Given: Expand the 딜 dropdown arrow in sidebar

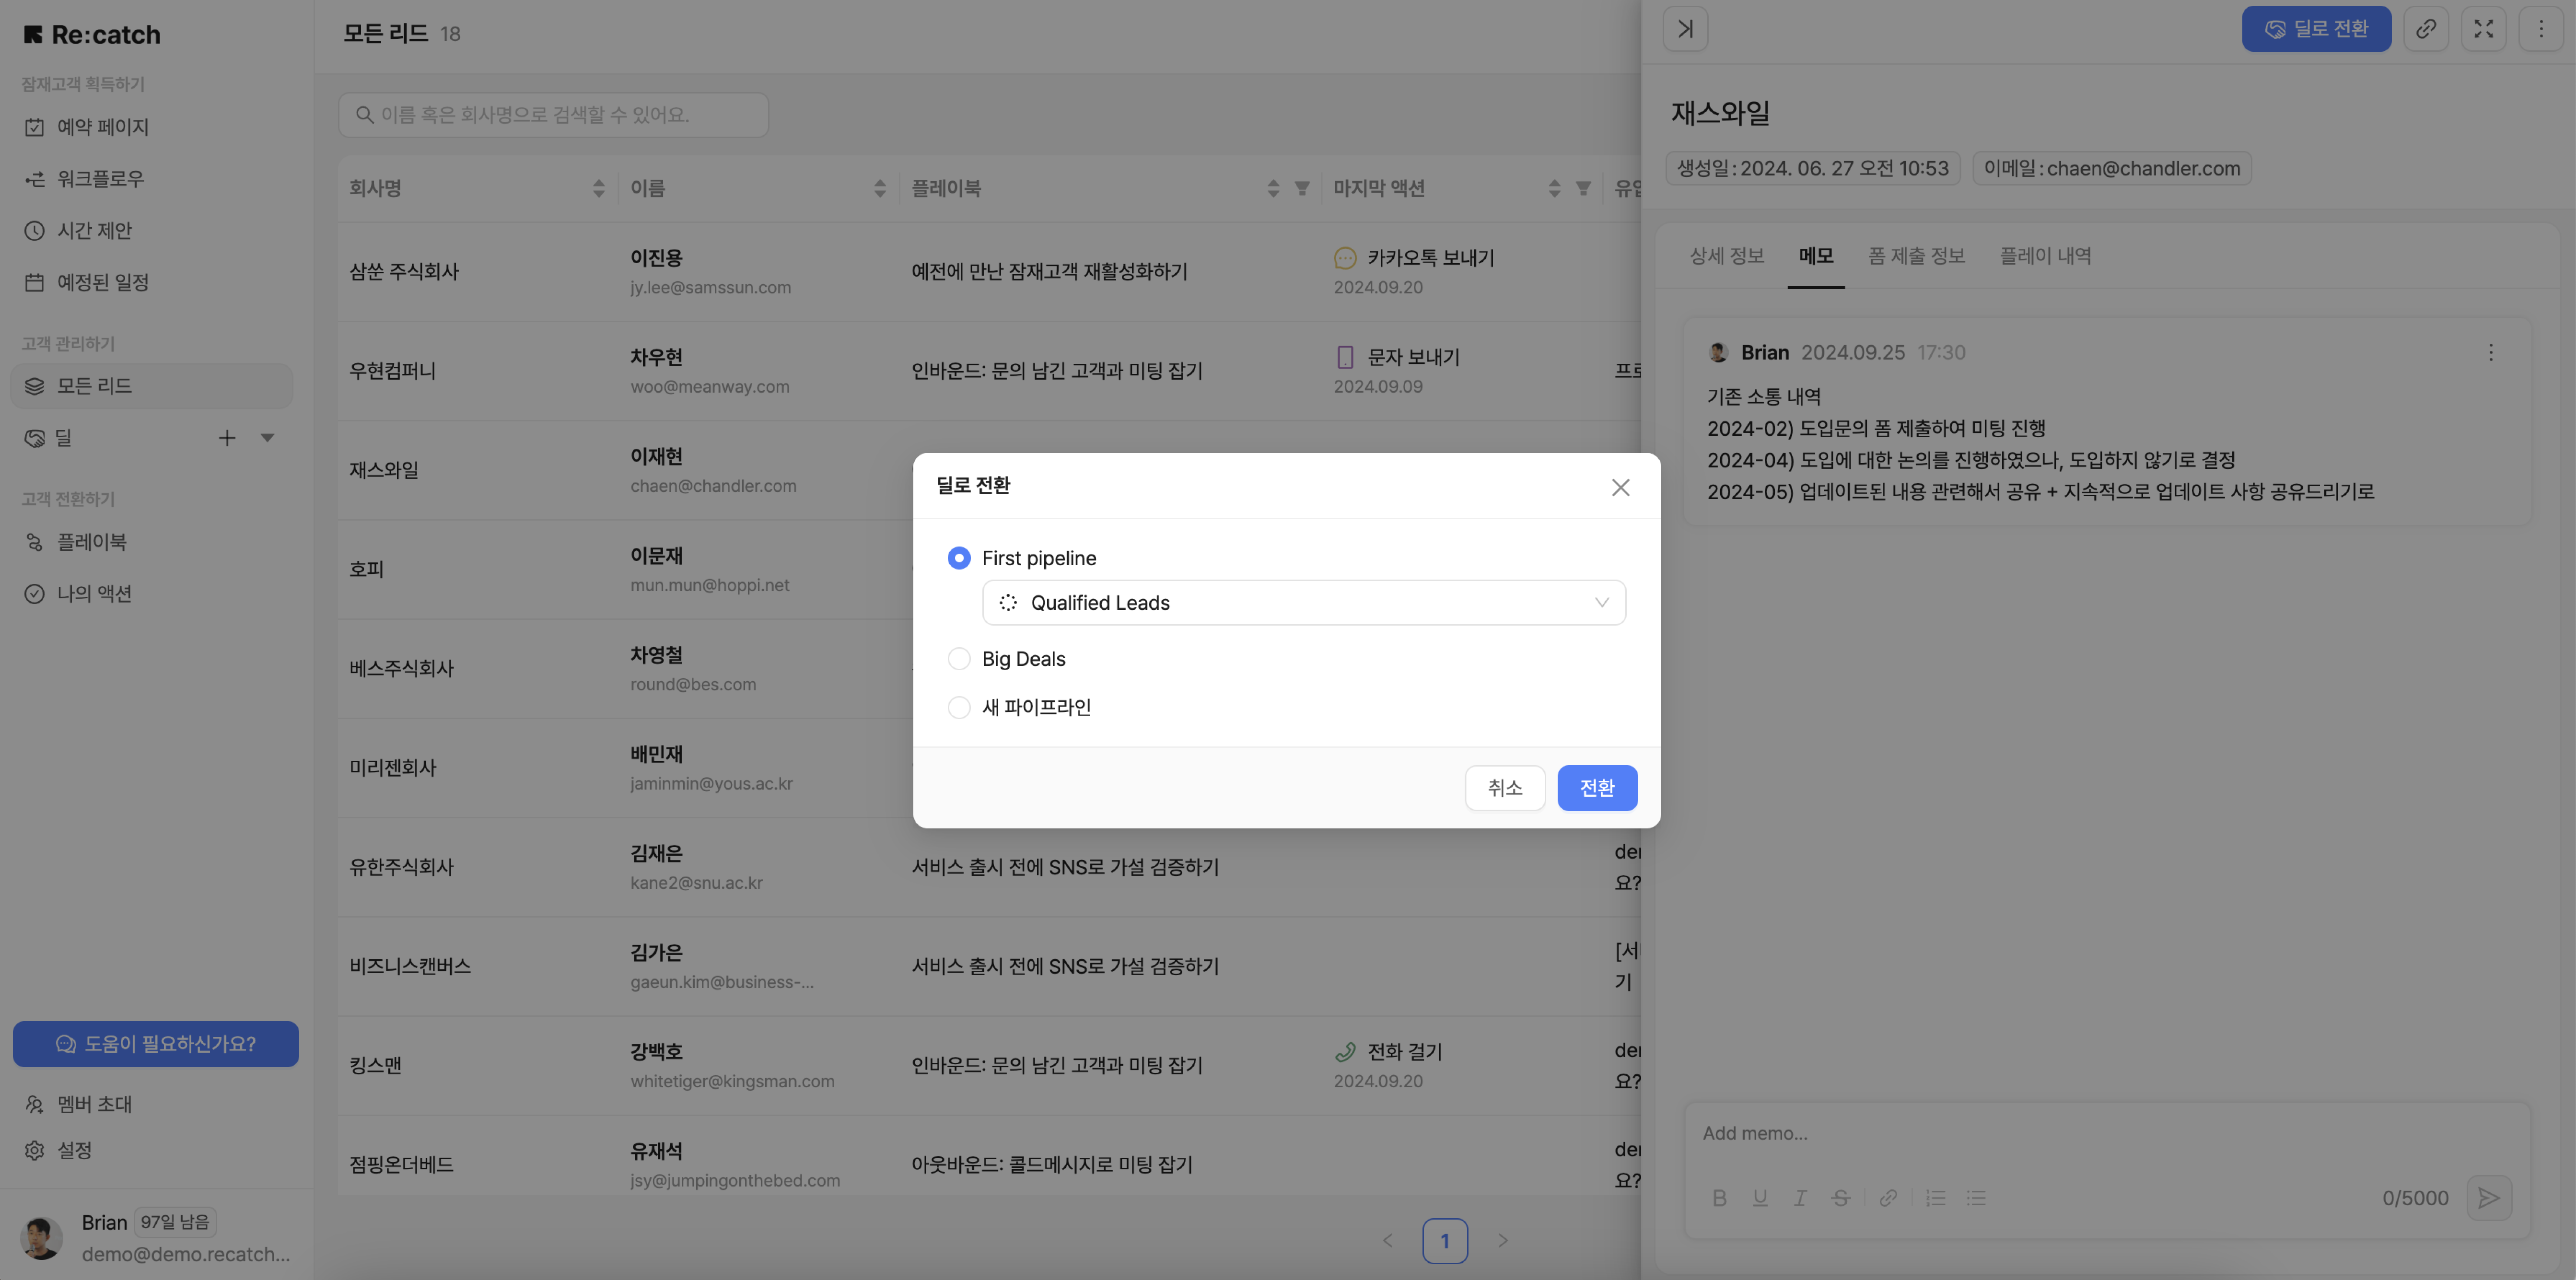Looking at the screenshot, I should coord(267,438).
